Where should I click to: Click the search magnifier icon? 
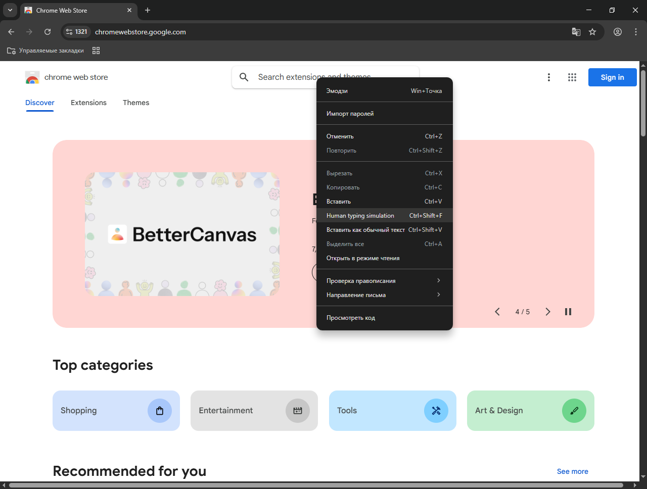(x=244, y=77)
